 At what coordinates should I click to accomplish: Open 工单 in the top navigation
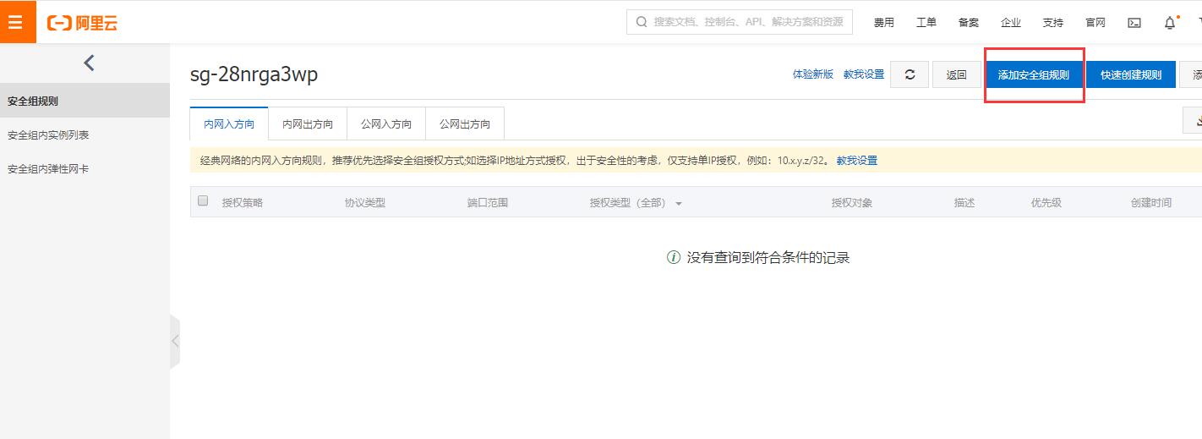pos(926,23)
